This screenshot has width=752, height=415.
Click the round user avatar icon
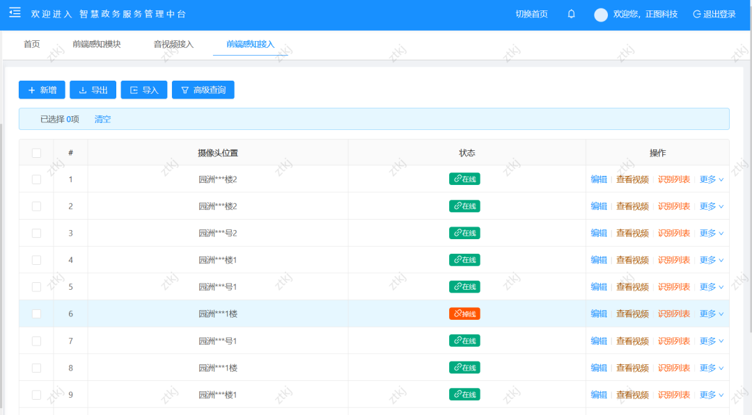pyautogui.click(x=601, y=15)
